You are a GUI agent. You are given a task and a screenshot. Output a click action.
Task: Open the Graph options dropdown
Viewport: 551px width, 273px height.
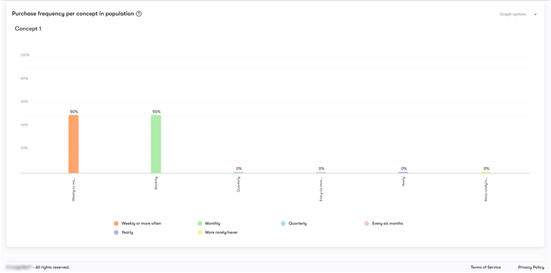517,14
